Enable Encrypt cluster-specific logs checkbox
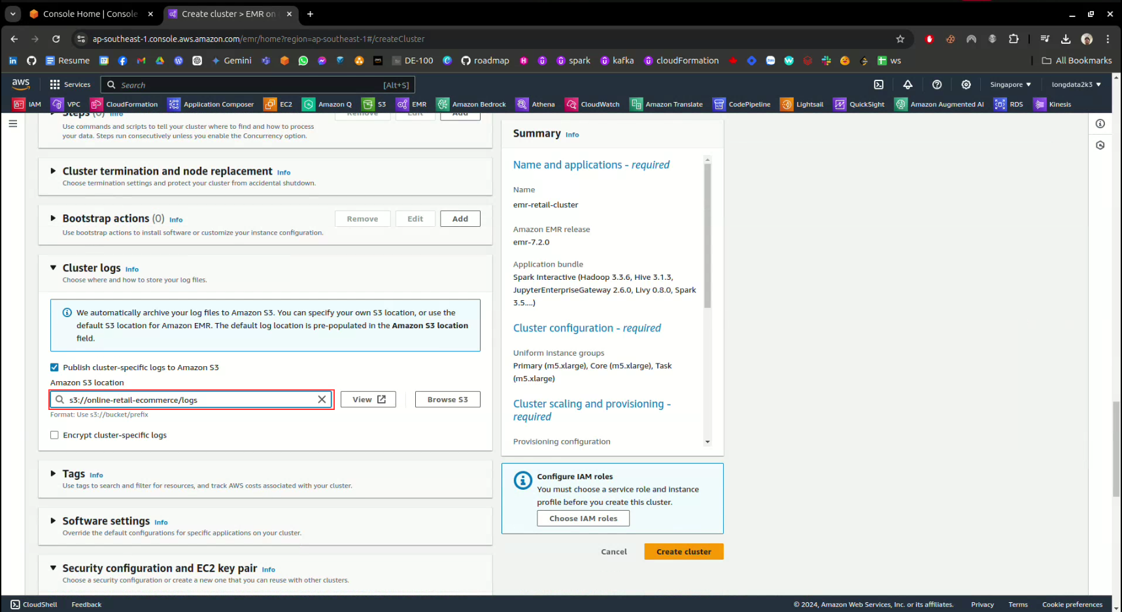Screen dimensions: 1122x612 coord(54,435)
